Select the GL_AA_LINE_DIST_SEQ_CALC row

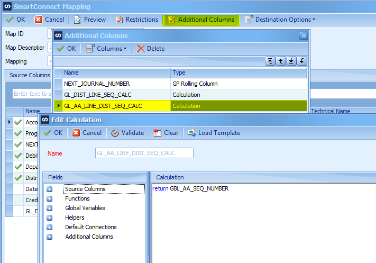(181, 106)
